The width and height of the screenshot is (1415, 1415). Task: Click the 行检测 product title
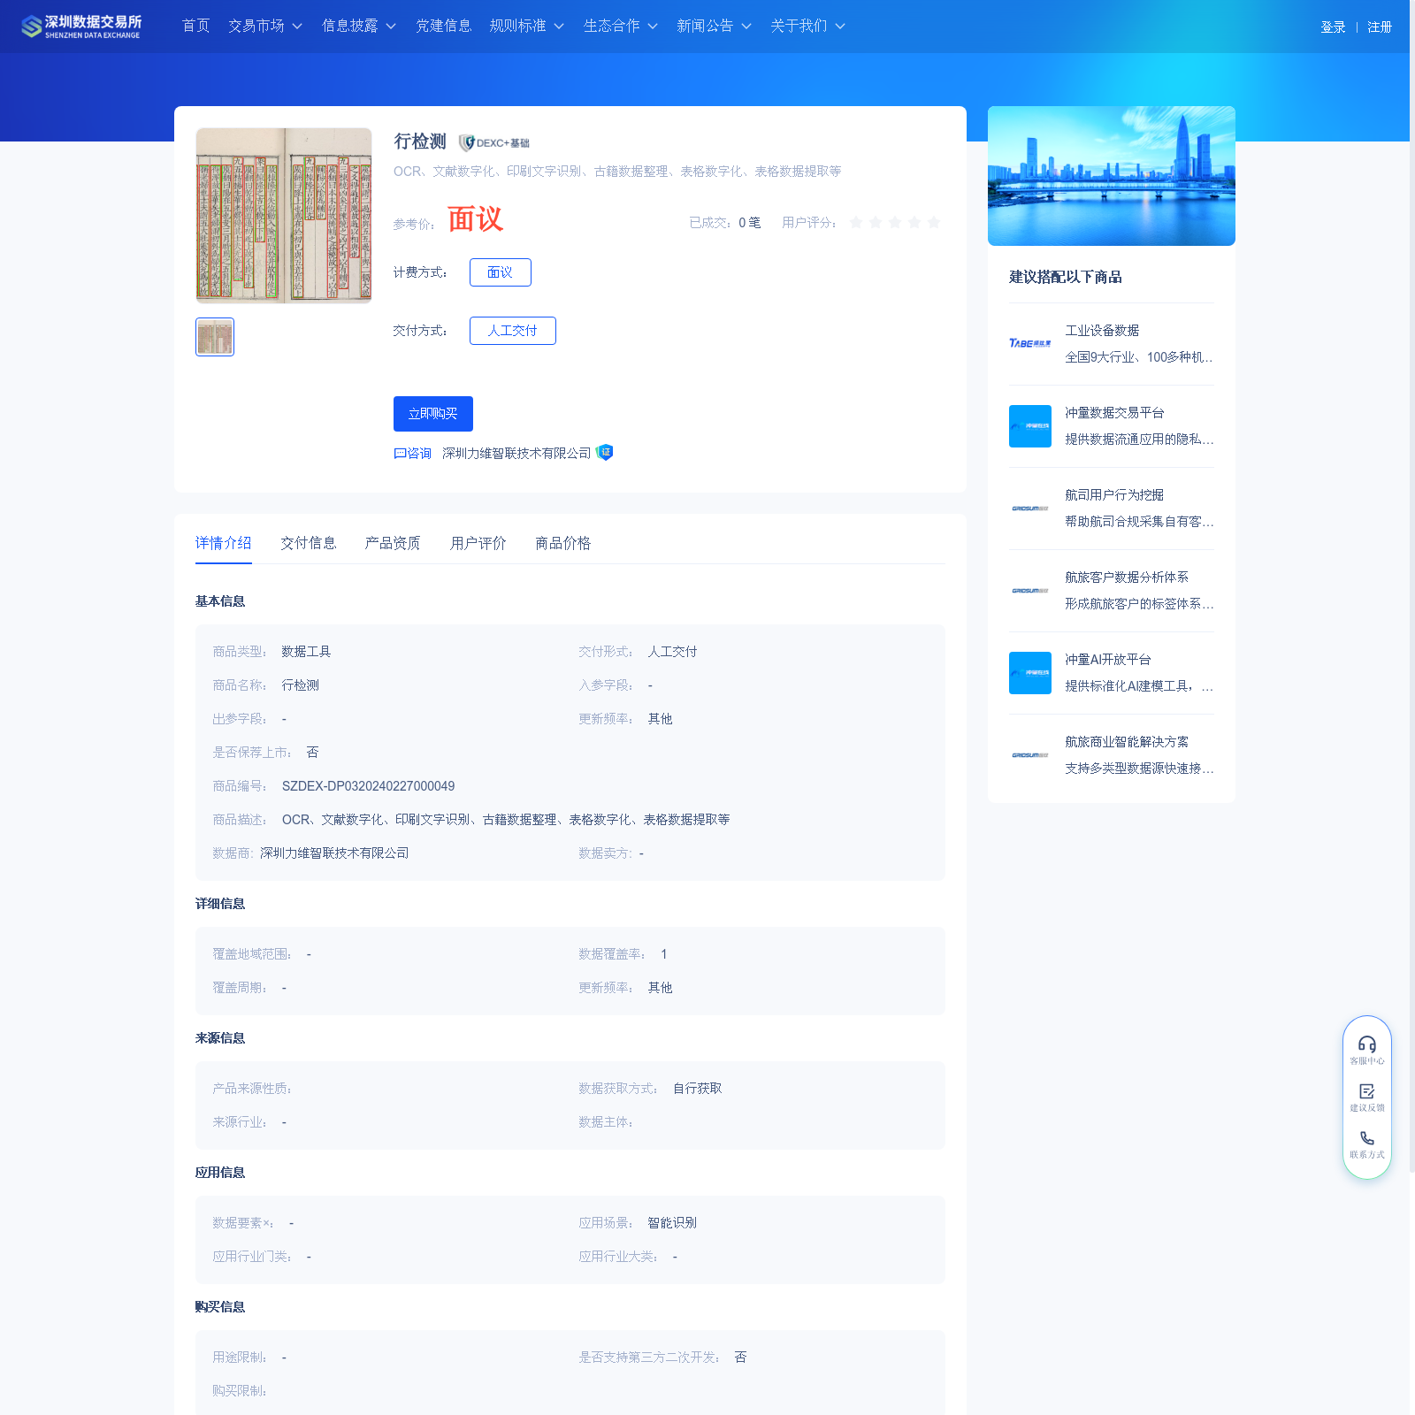point(420,141)
